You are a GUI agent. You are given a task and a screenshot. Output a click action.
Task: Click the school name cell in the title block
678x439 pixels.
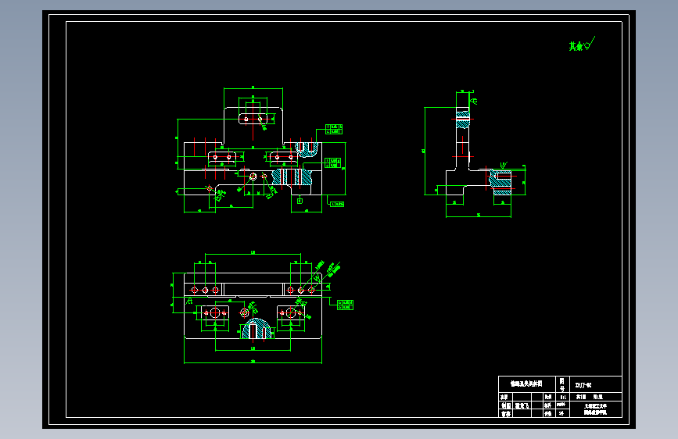point(596,409)
